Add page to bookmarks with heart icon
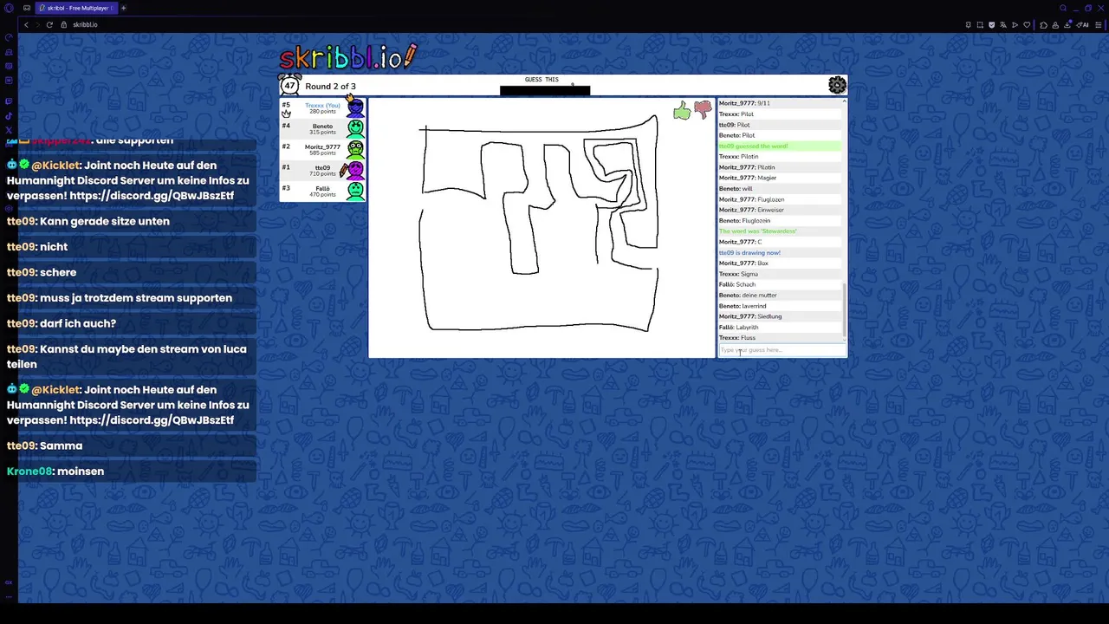 (1027, 24)
